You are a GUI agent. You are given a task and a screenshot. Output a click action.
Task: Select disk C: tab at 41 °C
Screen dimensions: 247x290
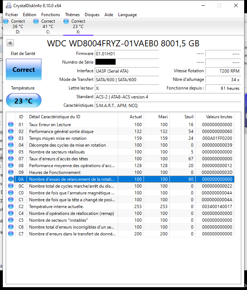point(48,27)
